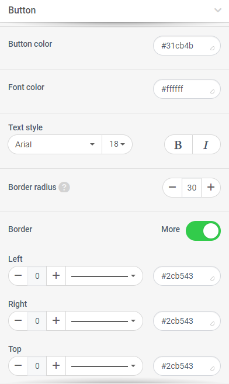Open Left border color #2cb543 picker
The image size is (229, 384).
coord(187,276)
